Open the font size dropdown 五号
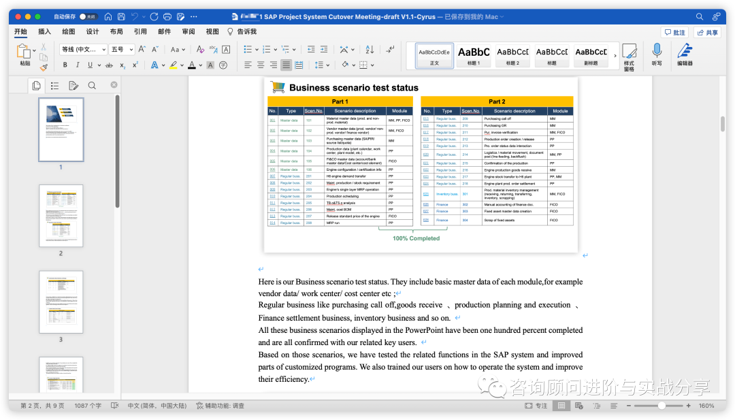The width and height of the screenshot is (735, 420). [x=122, y=49]
